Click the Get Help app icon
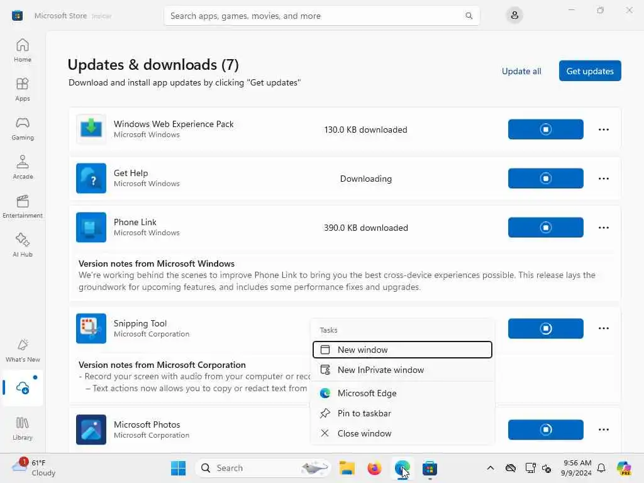The height and width of the screenshot is (483, 644). pyautogui.click(x=91, y=178)
